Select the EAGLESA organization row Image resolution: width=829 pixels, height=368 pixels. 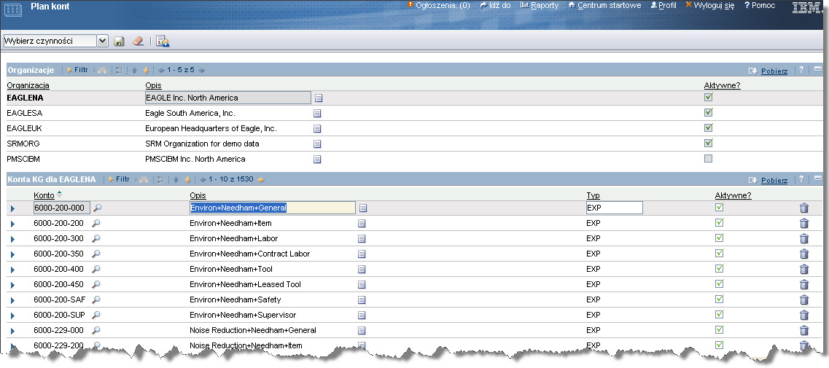[414, 113]
